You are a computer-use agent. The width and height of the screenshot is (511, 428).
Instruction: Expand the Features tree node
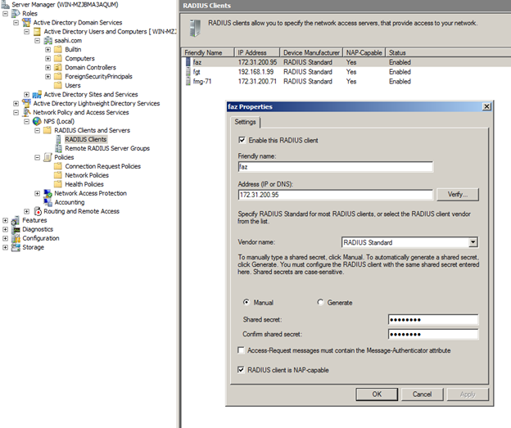(6, 220)
